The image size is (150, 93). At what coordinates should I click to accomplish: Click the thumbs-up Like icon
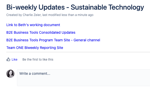pos(8,59)
